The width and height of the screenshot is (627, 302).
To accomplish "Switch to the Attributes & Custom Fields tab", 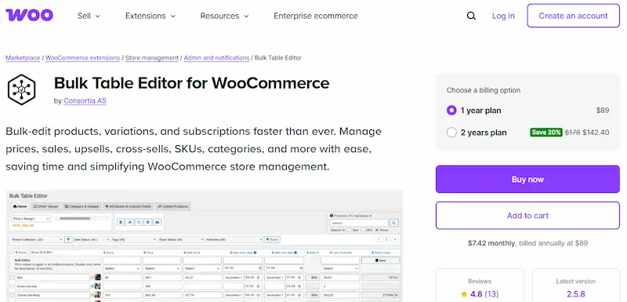I will click(129, 206).
